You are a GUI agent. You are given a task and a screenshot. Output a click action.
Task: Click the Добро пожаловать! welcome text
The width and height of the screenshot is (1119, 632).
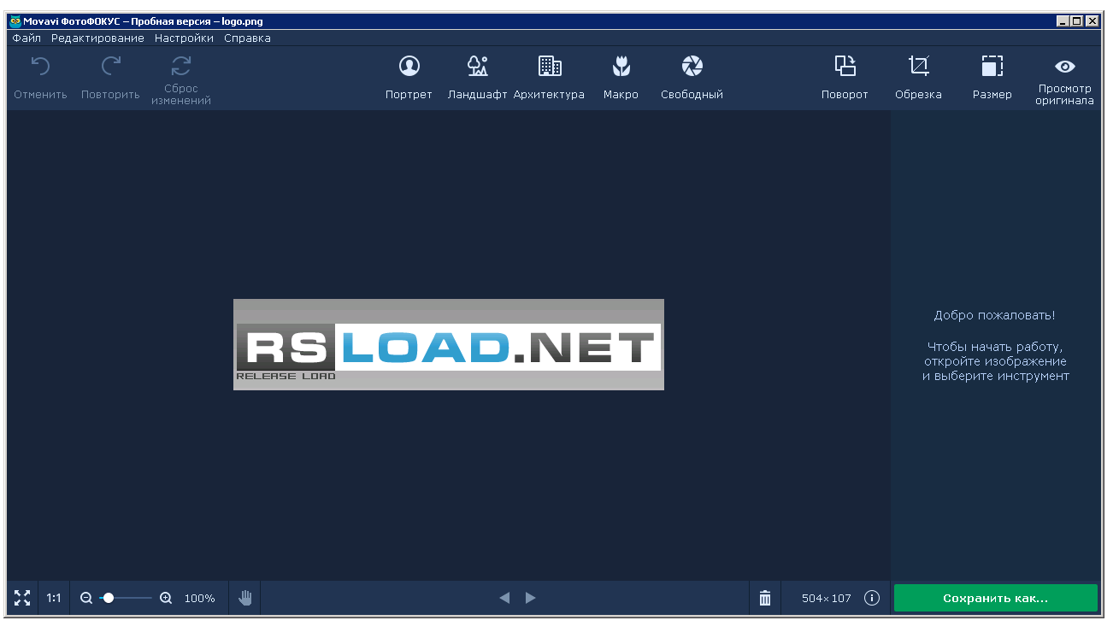pos(995,315)
